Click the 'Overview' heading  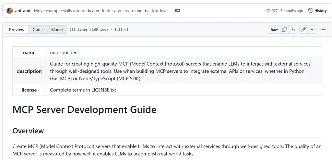coord(28,131)
